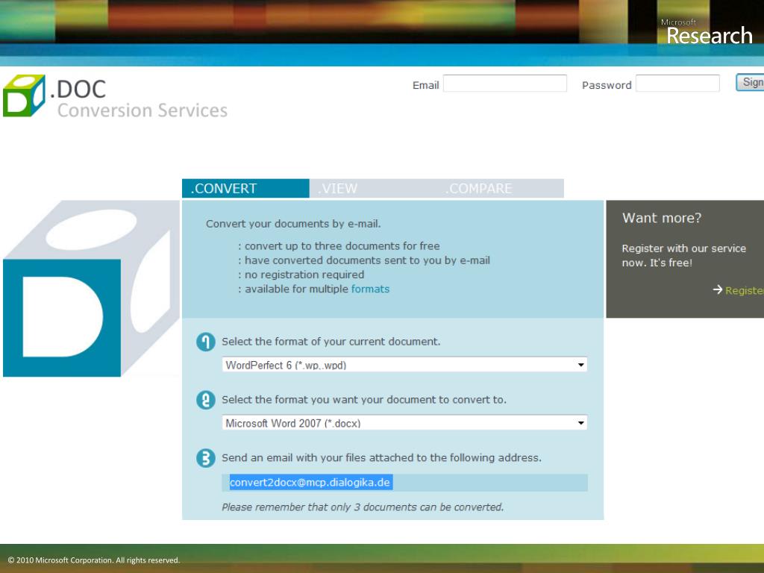
Task: Click the Microsoft Research logo
Action: pos(707,32)
